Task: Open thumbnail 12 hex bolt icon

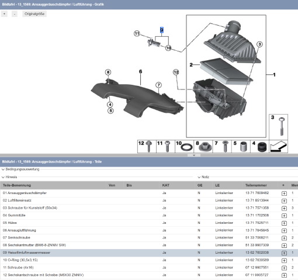Action: 147,146
